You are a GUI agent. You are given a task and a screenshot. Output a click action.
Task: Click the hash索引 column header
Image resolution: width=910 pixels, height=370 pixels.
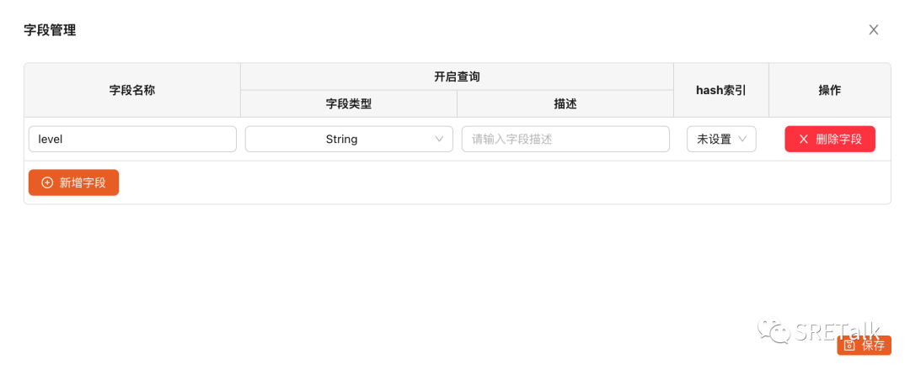721,90
